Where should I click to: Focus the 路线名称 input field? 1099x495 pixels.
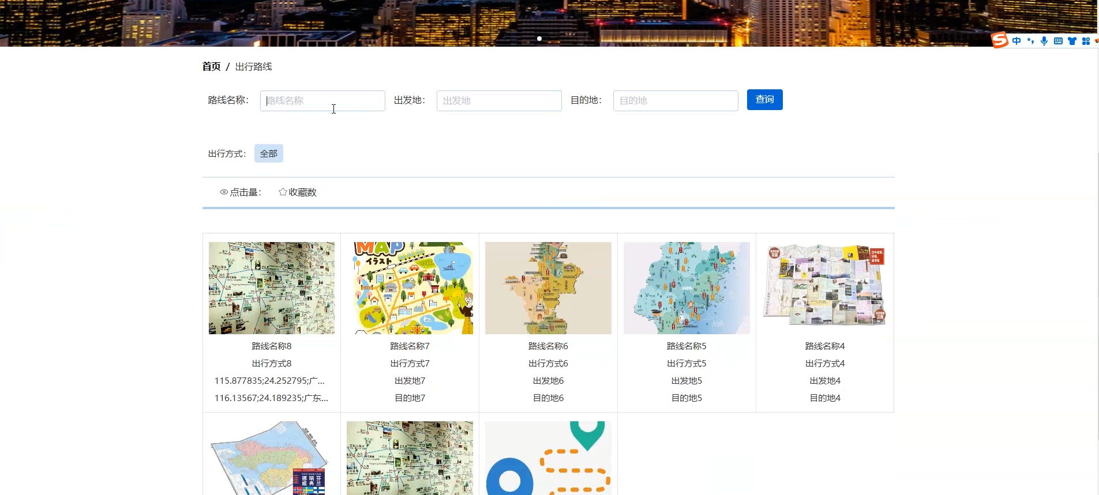pyautogui.click(x=322, y=101)
